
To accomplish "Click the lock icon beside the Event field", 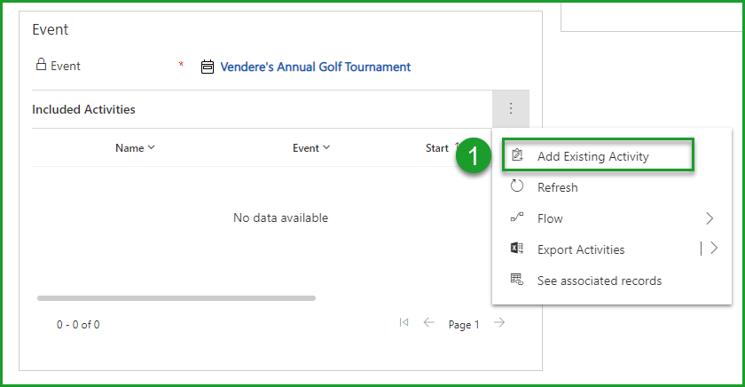I will tap(40, 65).
